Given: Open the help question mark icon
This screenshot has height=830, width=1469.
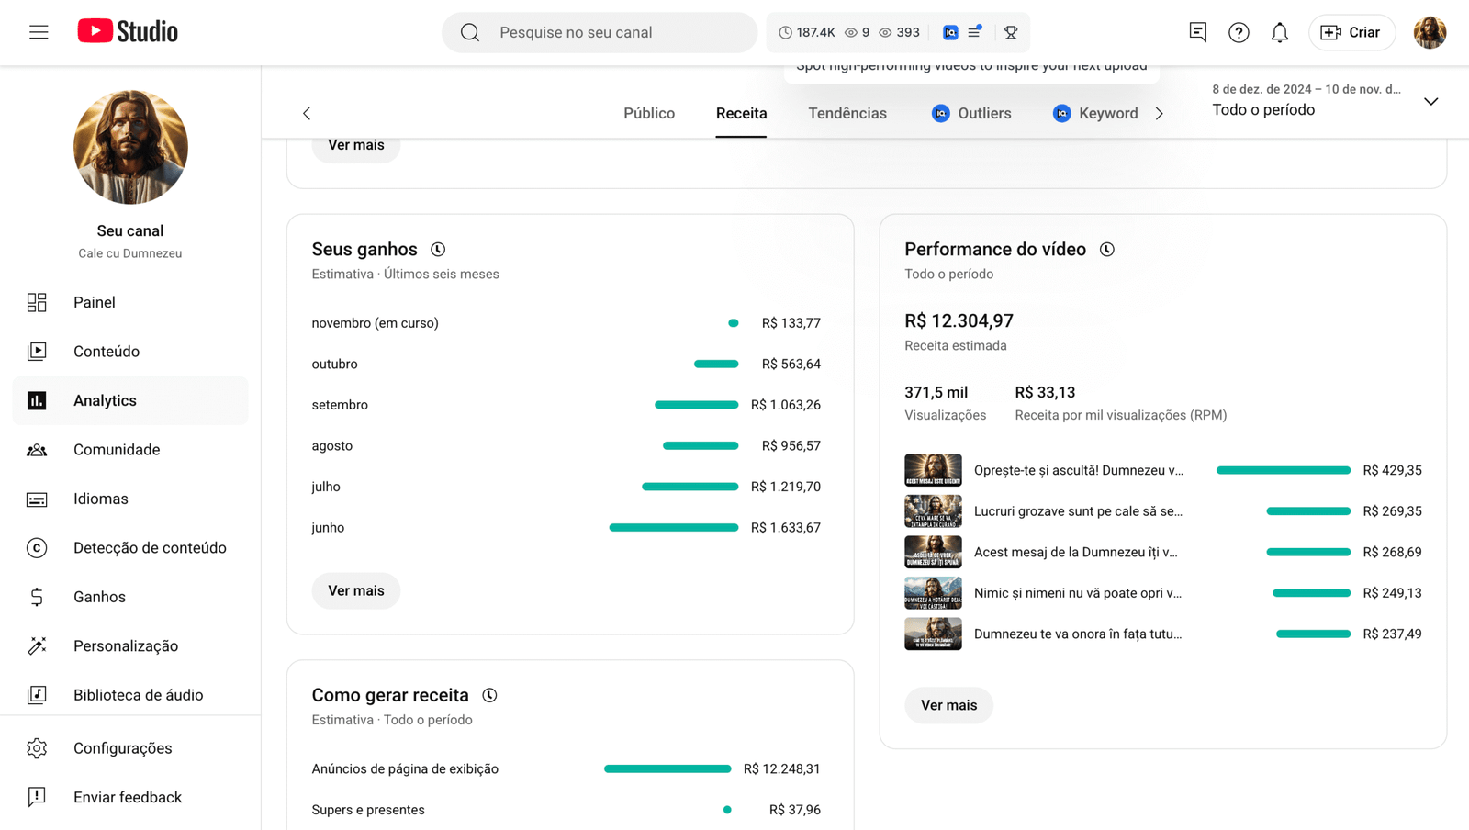Looking at the screenshot, I should pos(1239,33).
